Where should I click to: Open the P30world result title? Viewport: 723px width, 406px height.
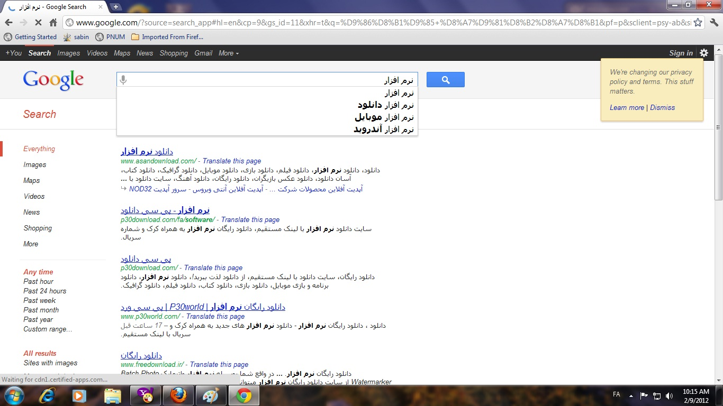[x=203, y=307]
